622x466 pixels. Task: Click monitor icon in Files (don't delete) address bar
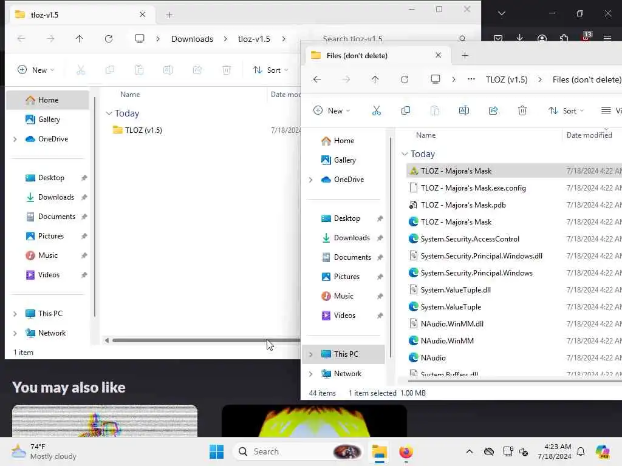(x=435, y=79)
